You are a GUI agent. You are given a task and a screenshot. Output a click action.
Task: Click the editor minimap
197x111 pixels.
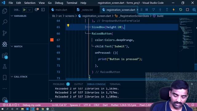coord(187,35)
